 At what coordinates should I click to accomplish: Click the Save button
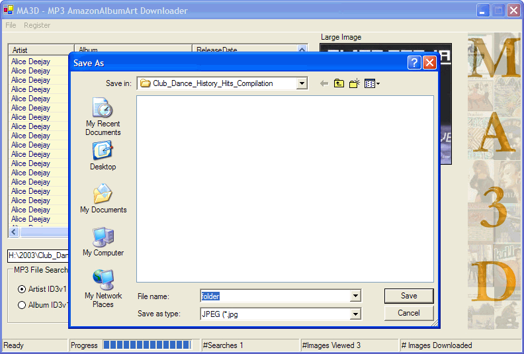(409, 296)
